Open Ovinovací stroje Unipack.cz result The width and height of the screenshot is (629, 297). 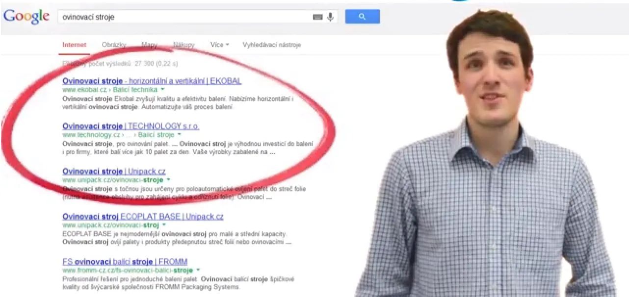point(114,171)
